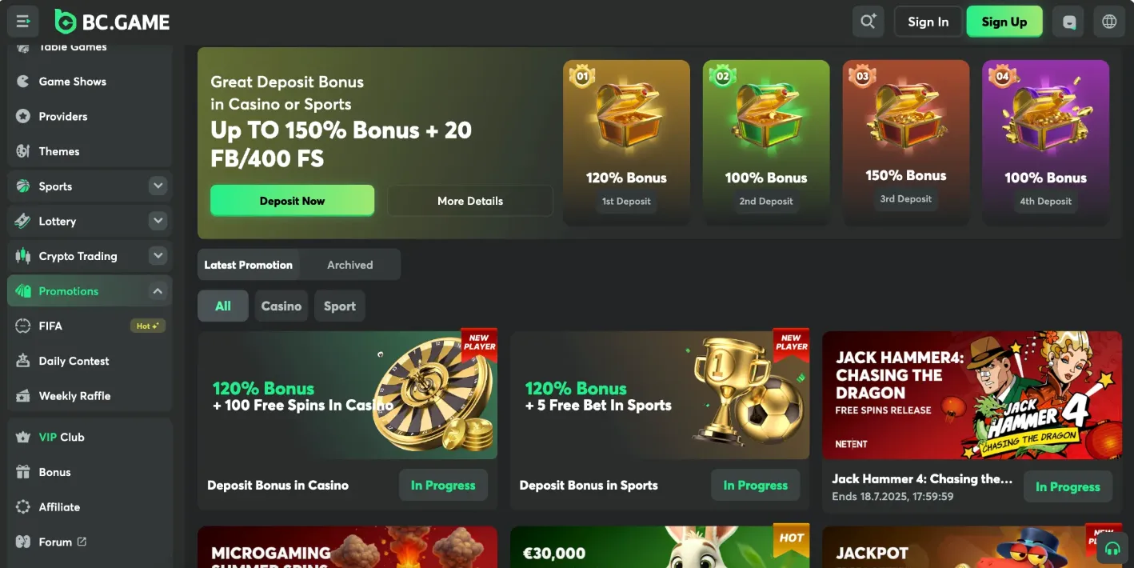Open the chat bubble icon in header
Viewport: 1134px width, 568px height.
pos(1069,22)
